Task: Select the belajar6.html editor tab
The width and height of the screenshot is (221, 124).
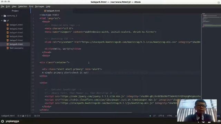Action: tap(52, 11)
